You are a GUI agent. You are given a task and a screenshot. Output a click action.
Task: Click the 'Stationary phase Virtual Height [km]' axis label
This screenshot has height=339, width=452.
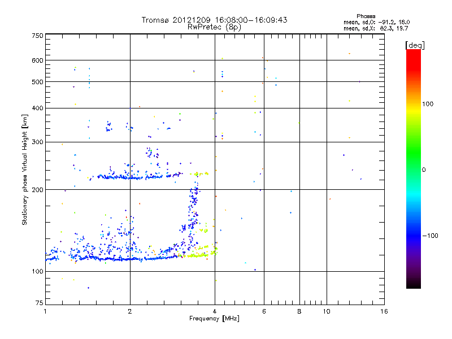[x=24, y=170]
